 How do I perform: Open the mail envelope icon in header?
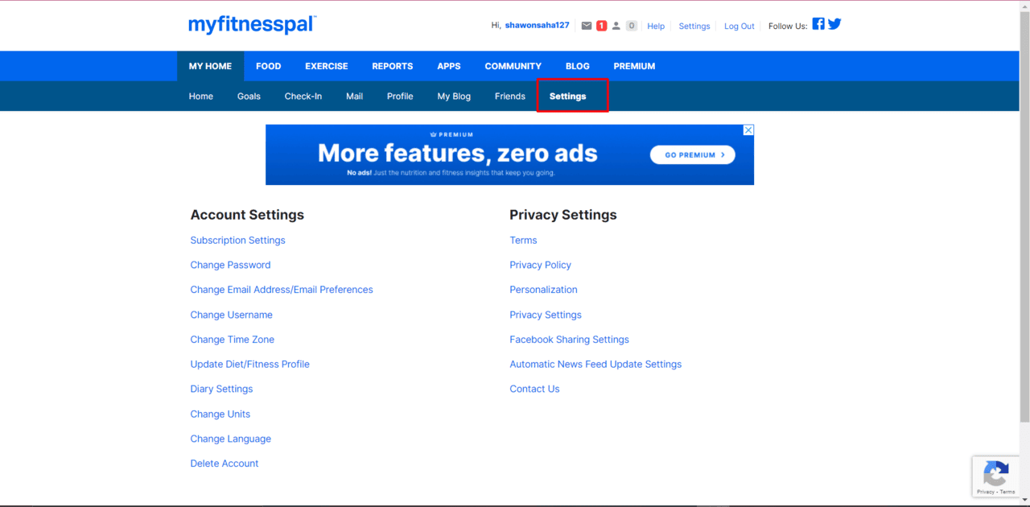(x=587, y=26)
